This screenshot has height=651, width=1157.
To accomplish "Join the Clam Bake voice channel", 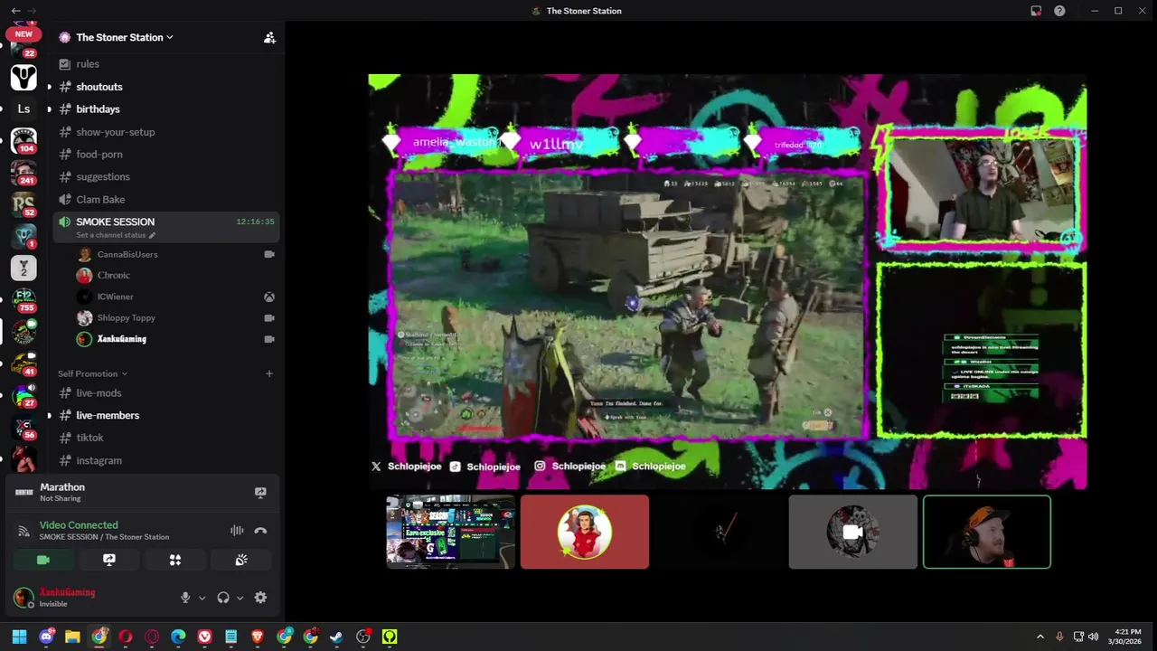I will point(100,200).
